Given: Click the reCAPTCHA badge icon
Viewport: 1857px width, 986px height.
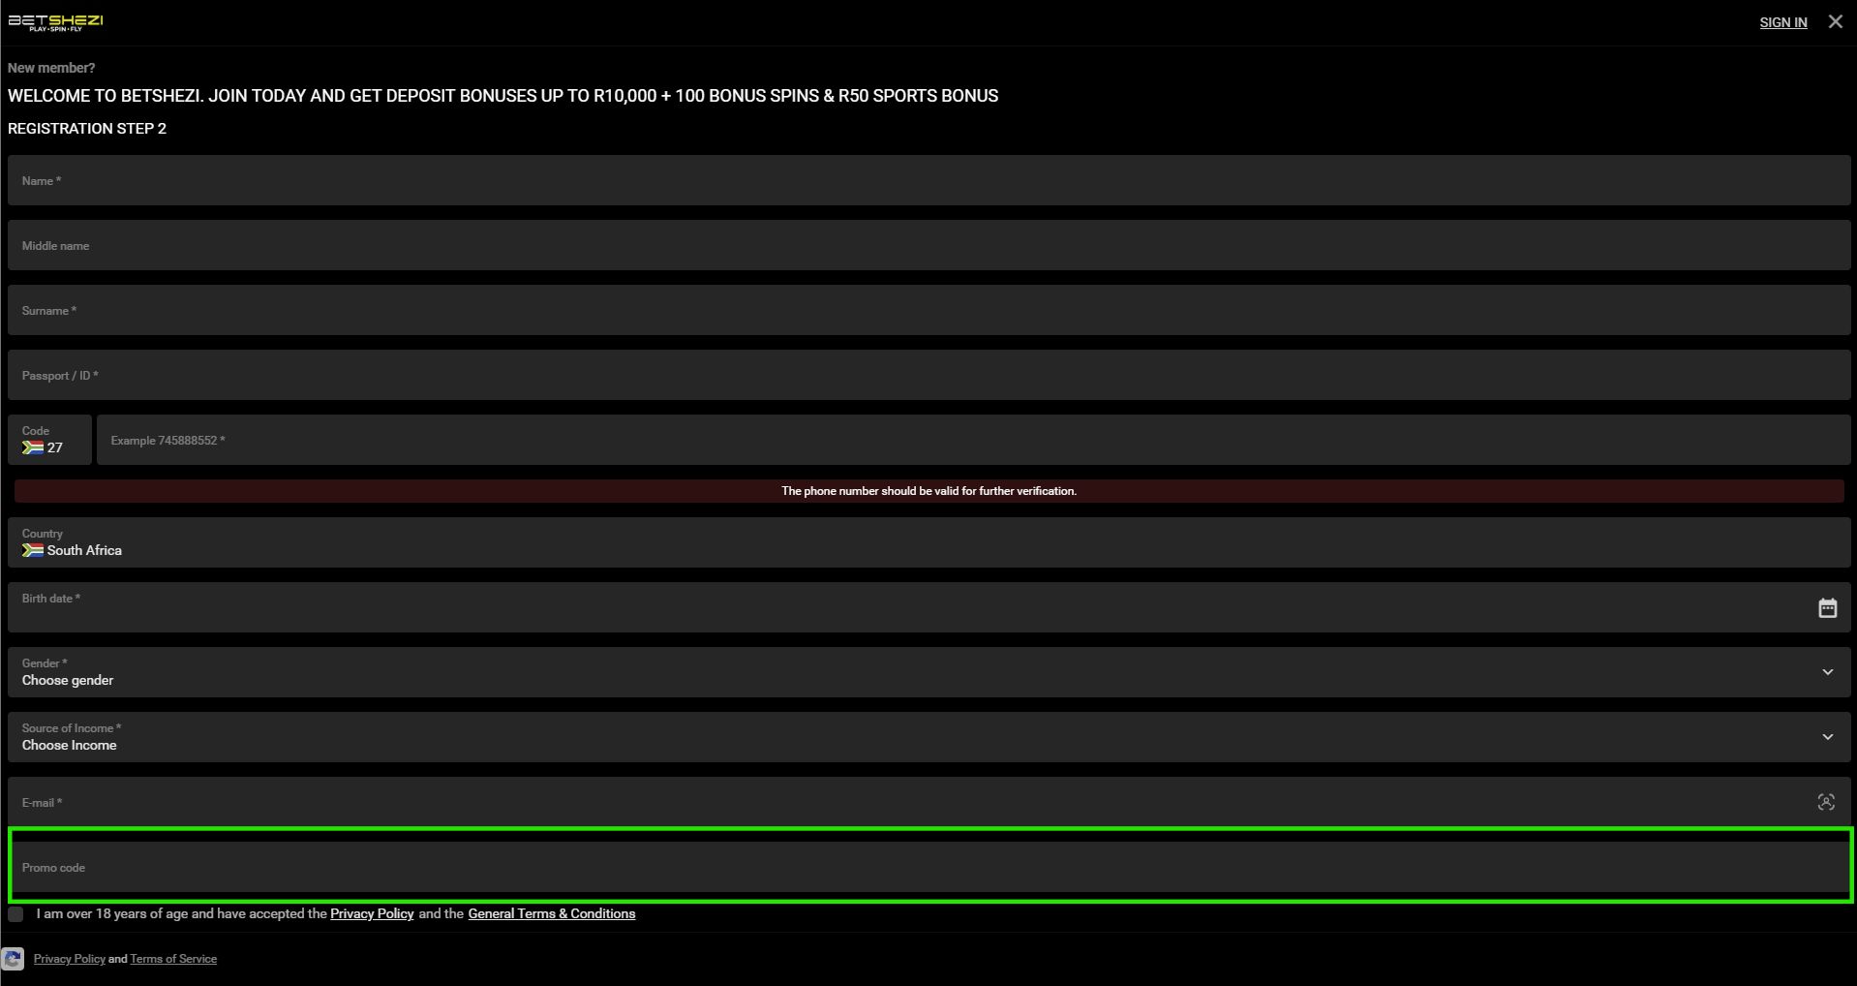Looking at the screenshot, I should pos(13,959).
